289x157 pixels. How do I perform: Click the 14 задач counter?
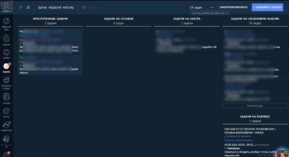point(196,7)
